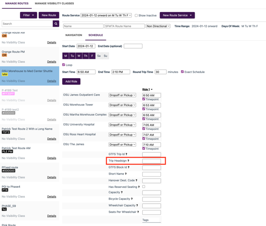Viewport: 266px width, 226px height.
Task: Click the Start Date field
Action: click(x=86, y=46)
